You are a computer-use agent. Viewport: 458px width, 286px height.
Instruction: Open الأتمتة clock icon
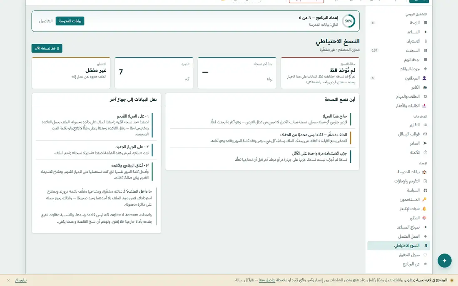point(425,152)
